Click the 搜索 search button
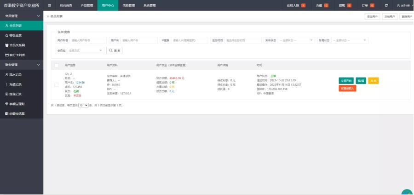414x195 pixels. [x=115, y=50]
